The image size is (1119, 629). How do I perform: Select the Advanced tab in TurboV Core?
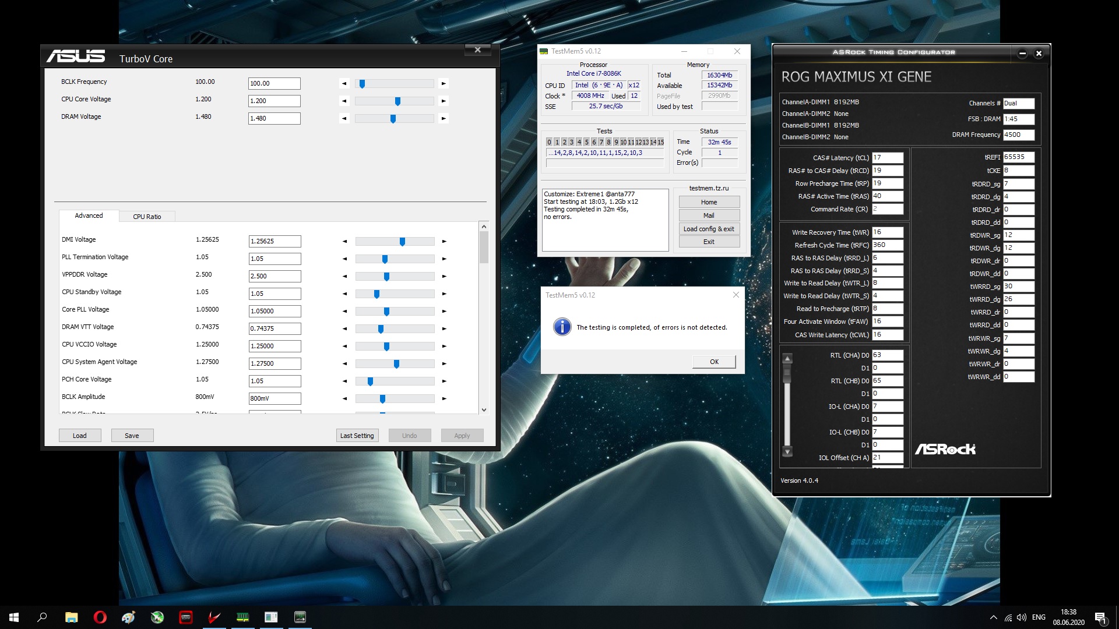tap(89, 215)
